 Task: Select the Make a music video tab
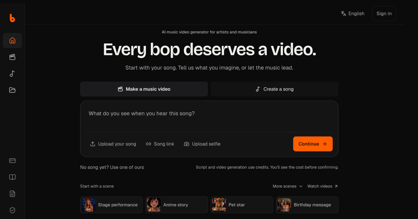144,89
